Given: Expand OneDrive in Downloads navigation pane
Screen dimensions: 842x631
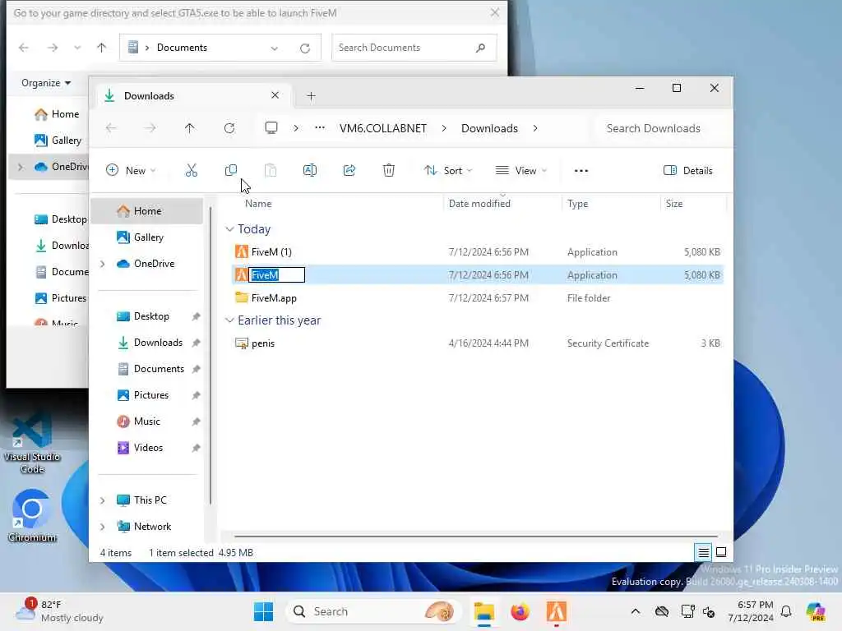Looking at the screenshot, I should tap(102, 264).
